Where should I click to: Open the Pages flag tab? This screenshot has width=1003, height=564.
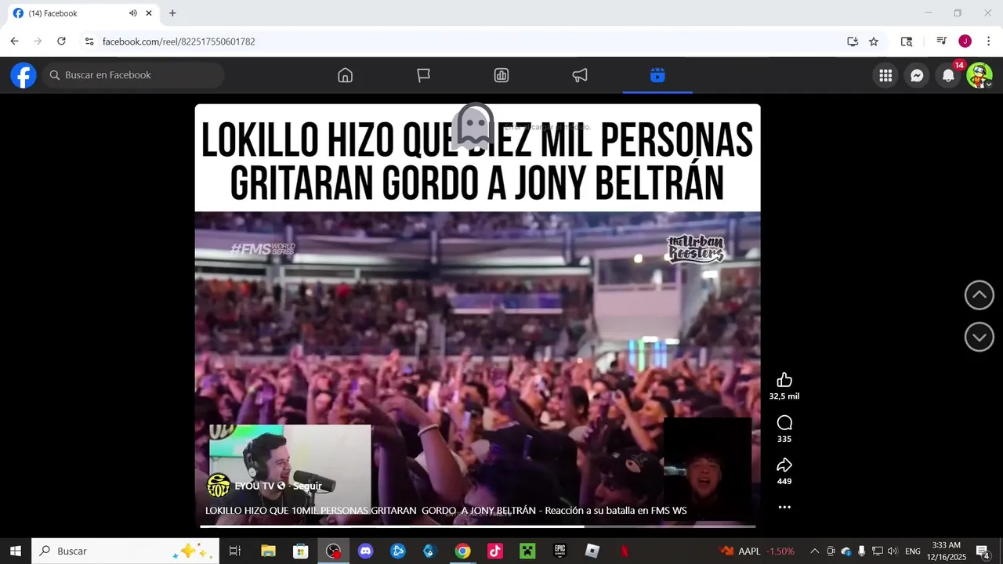tap(423, 75)
